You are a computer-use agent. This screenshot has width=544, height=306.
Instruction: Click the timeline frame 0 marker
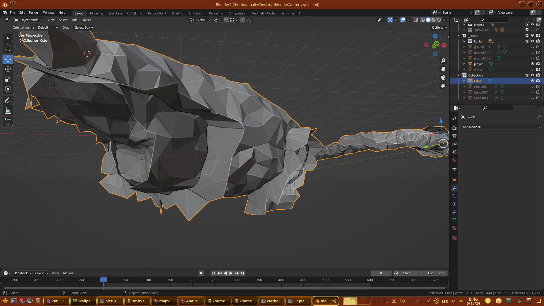(x=103, y=280)
